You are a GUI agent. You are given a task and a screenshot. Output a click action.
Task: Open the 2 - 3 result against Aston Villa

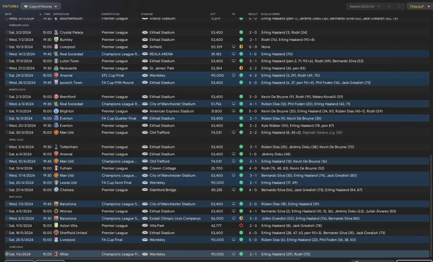coord(253,226)
